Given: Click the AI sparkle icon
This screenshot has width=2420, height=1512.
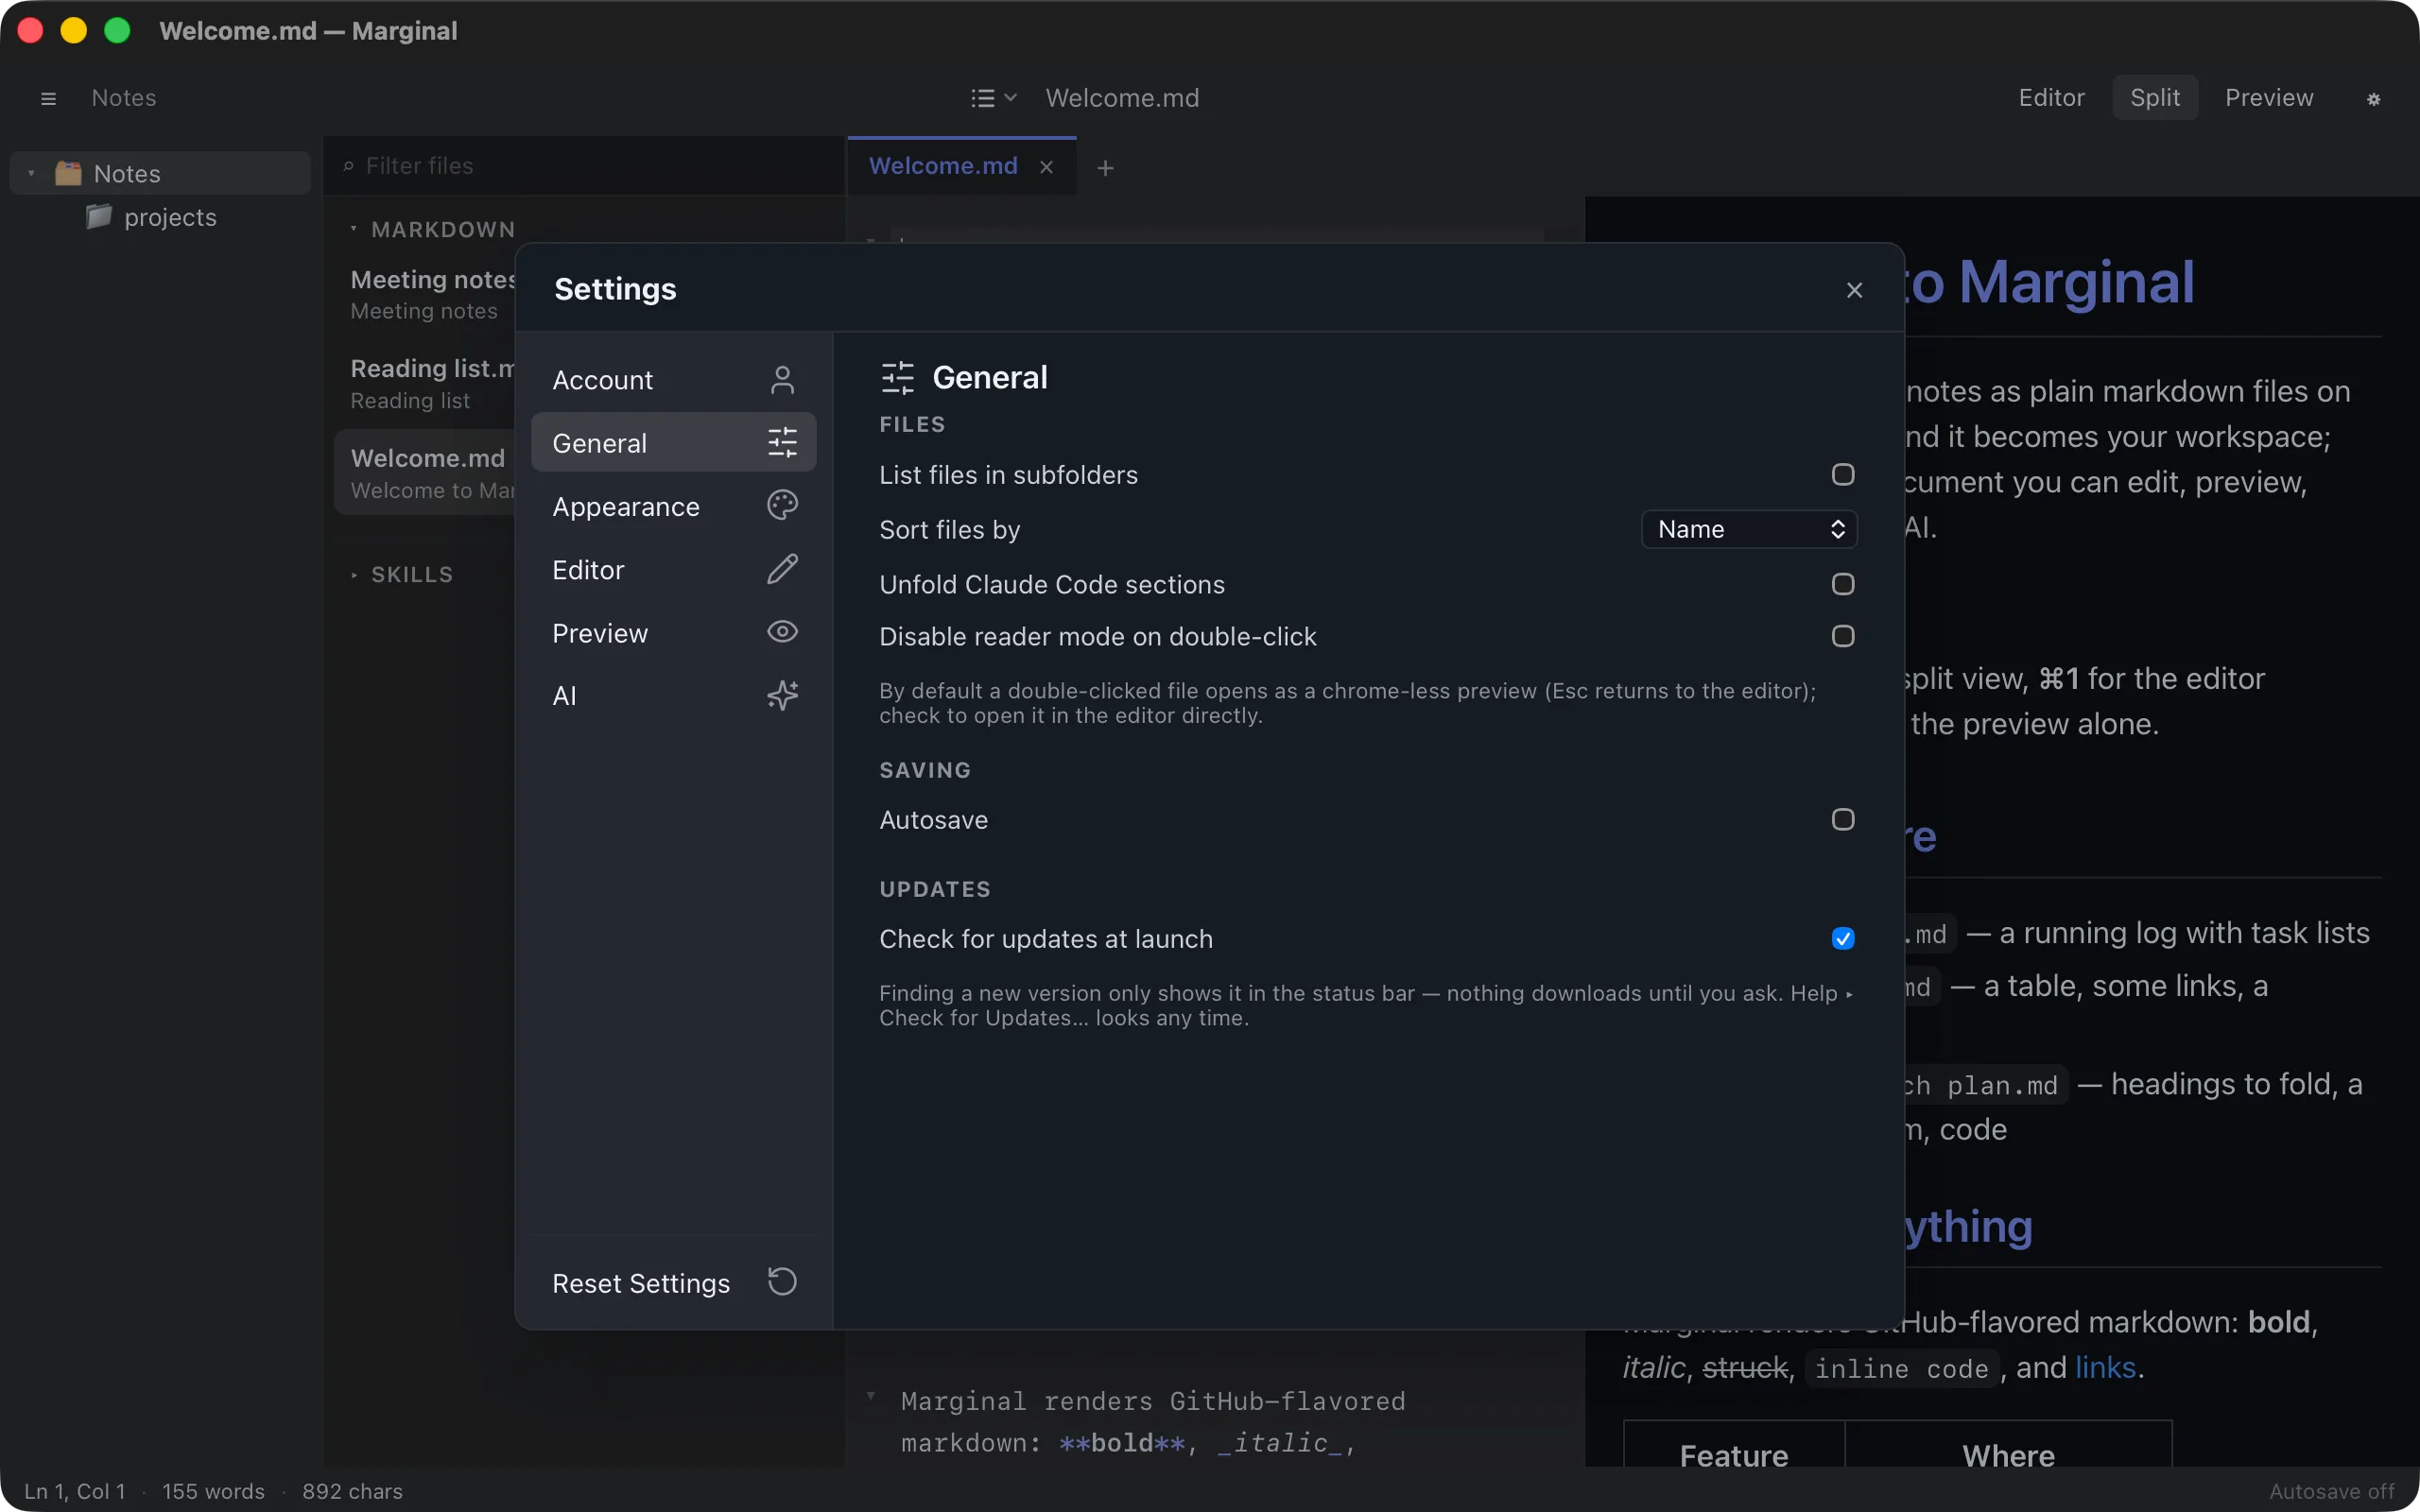Looking at the screenshot, I should click(782, 695).
